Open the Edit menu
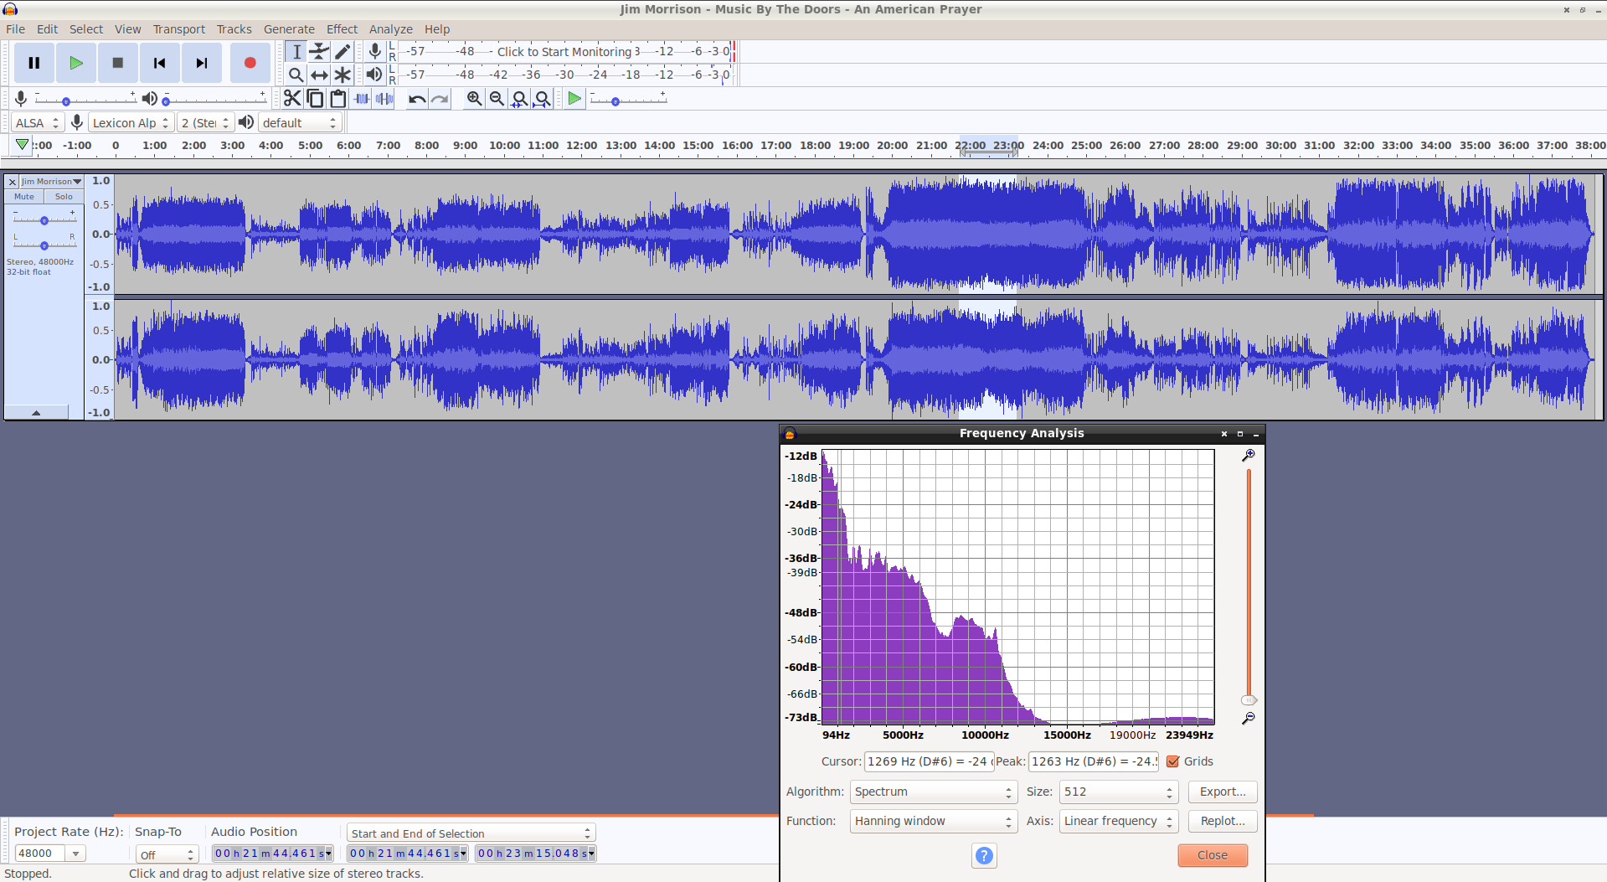 47,29
